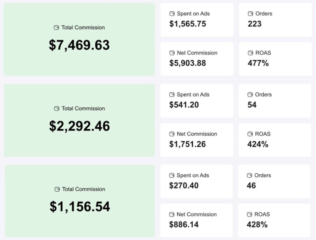Screen dimensions: 316x240
Task: Select the $1,751.26 net commission amount
Action: [x=187, y=144]
